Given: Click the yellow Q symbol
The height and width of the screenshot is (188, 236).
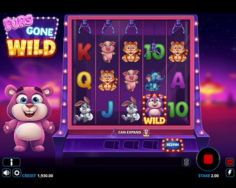Looking at the screenshot, I should (x=84, y=80).
